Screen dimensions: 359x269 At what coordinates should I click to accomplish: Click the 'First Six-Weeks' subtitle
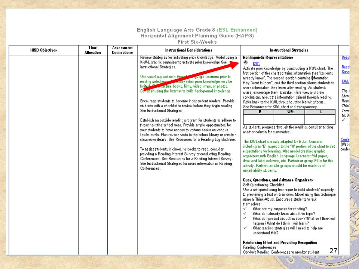(197, 41)
